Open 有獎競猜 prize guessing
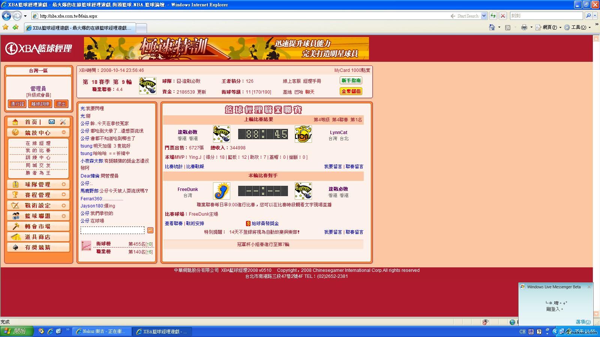The height and width of the screenshot is (337, 600). [38, 247]
